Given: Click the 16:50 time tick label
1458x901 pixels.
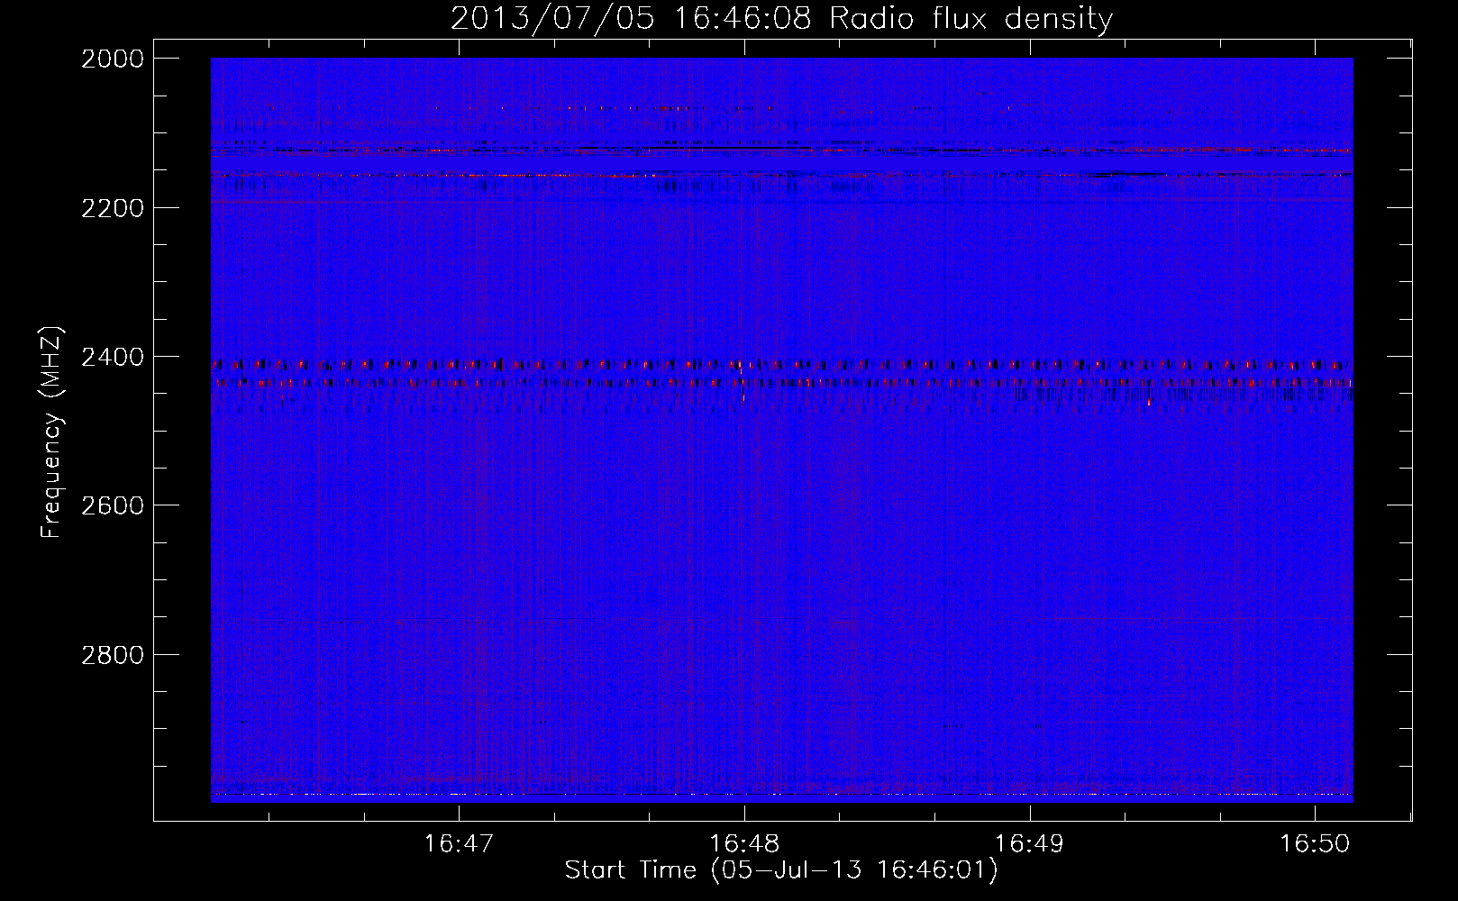Looking at the screenshot, I should (1315, 843).
